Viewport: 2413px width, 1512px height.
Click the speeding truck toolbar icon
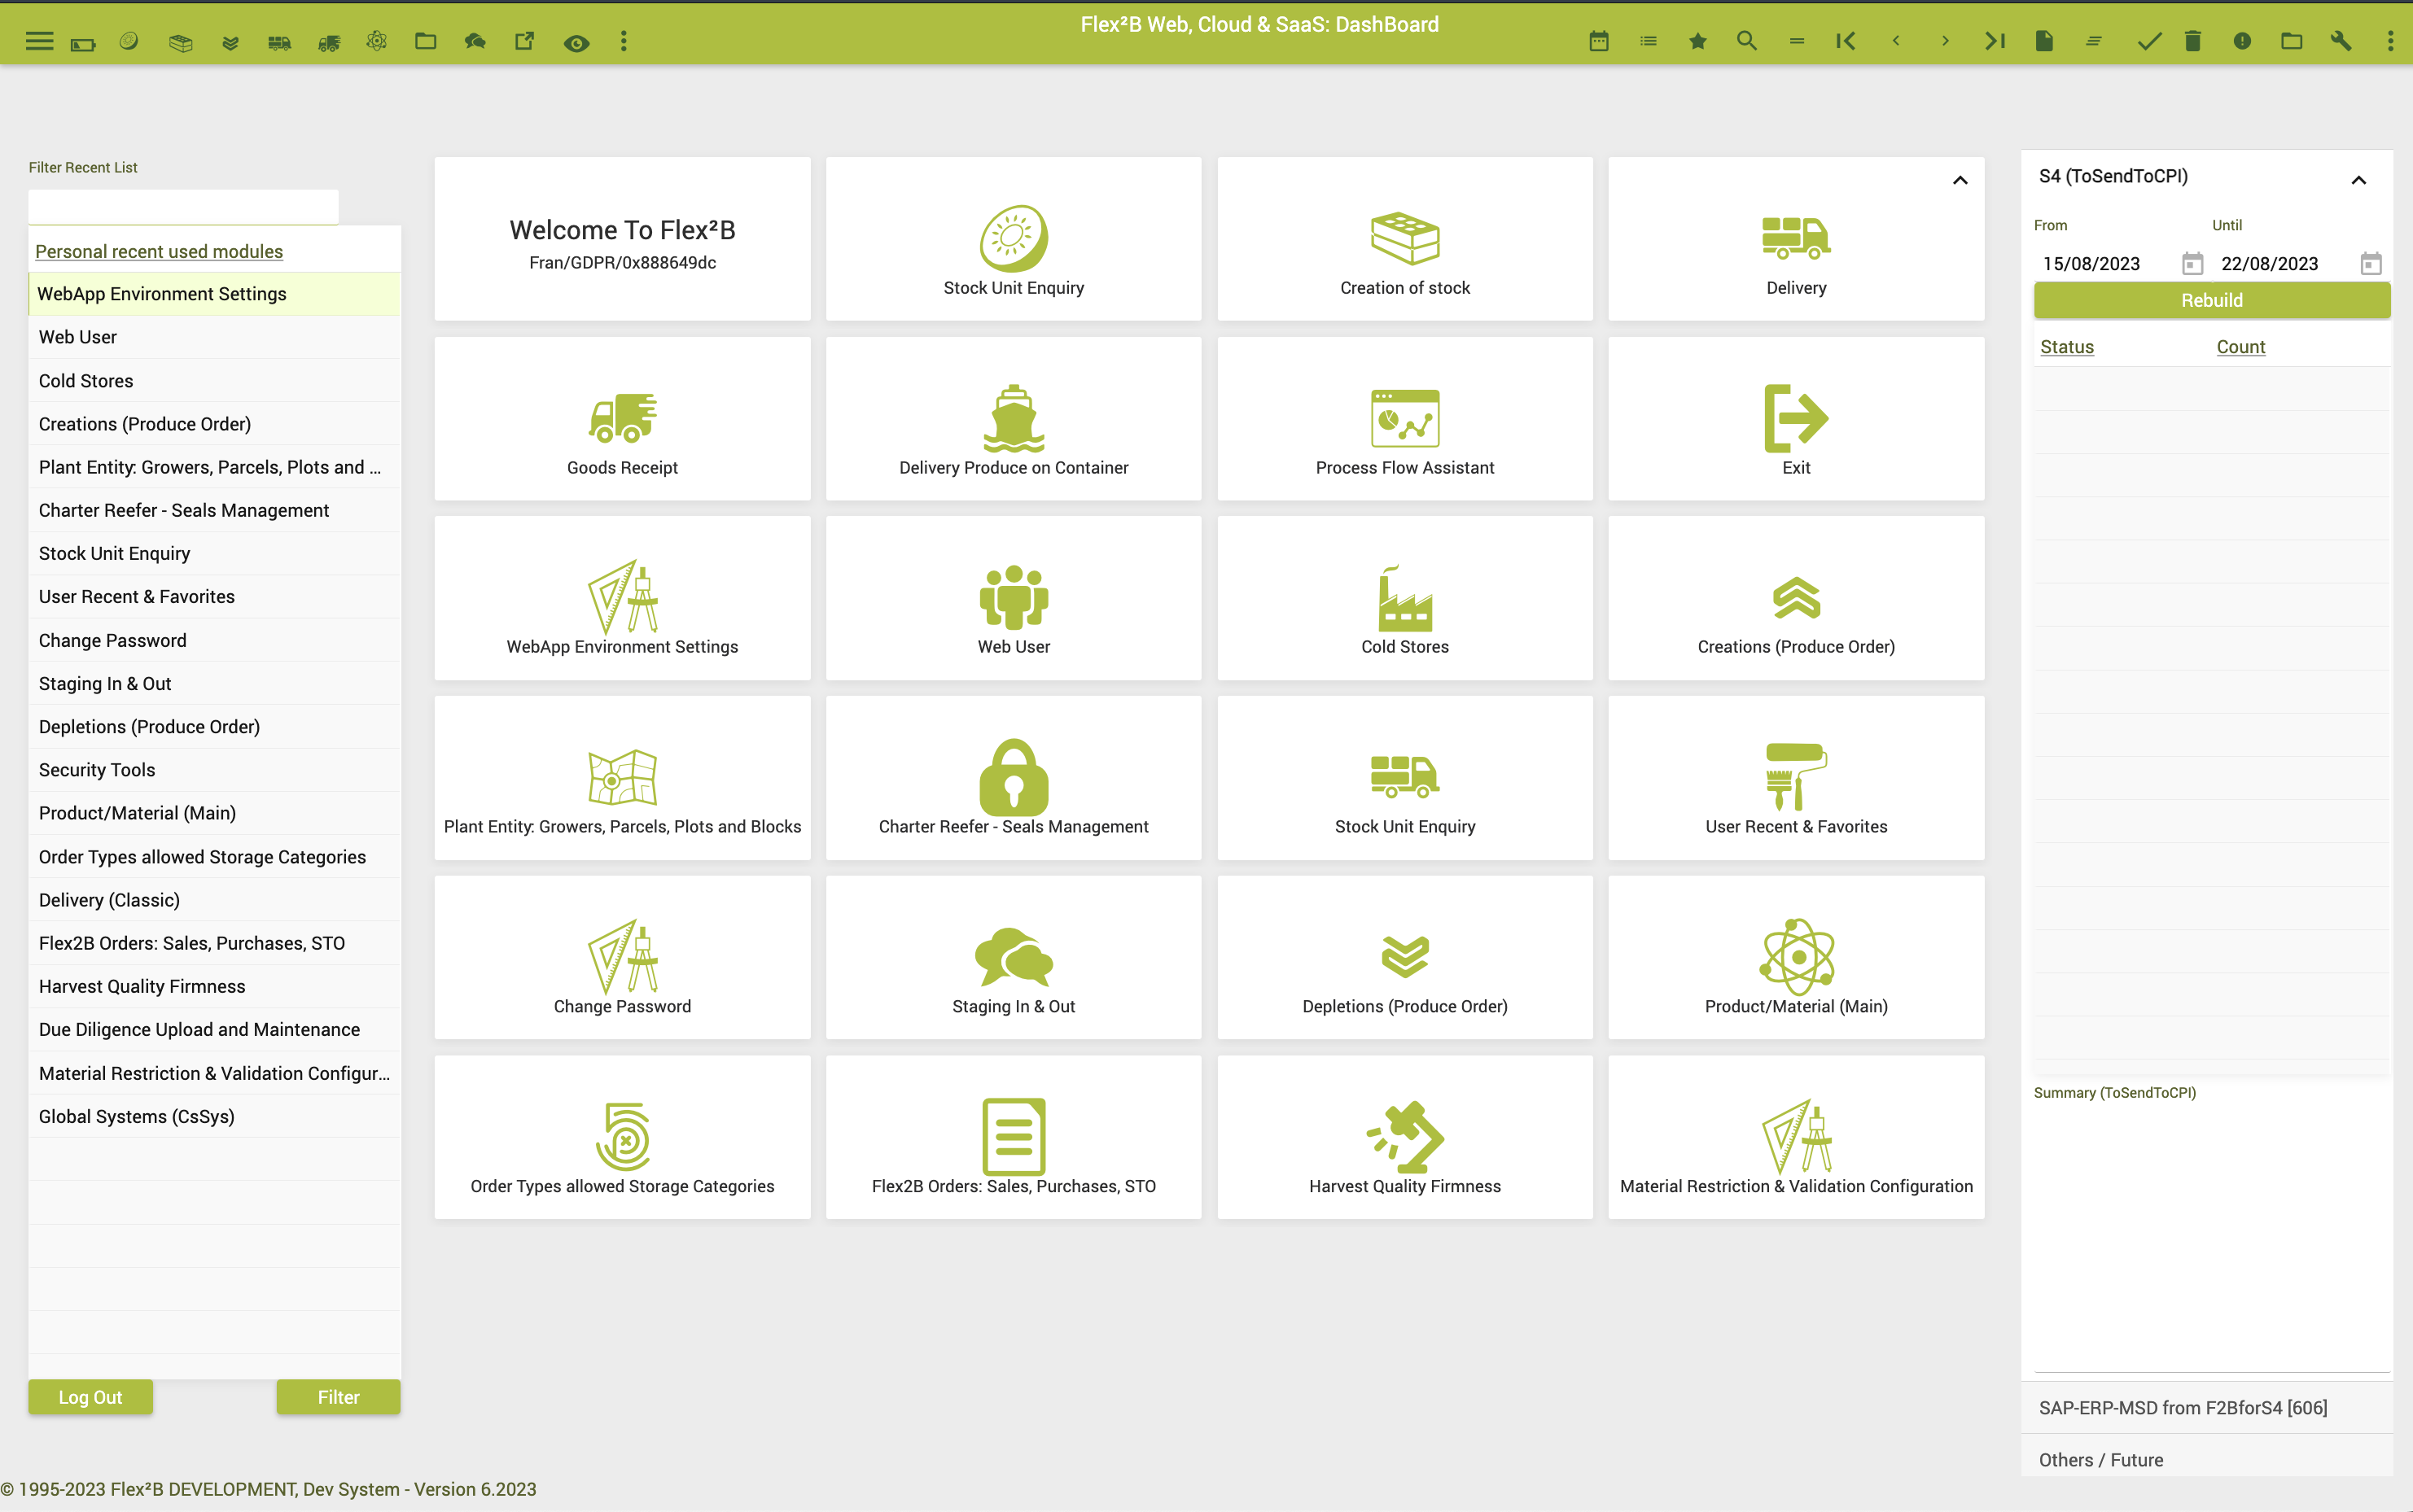click(329, 42)
